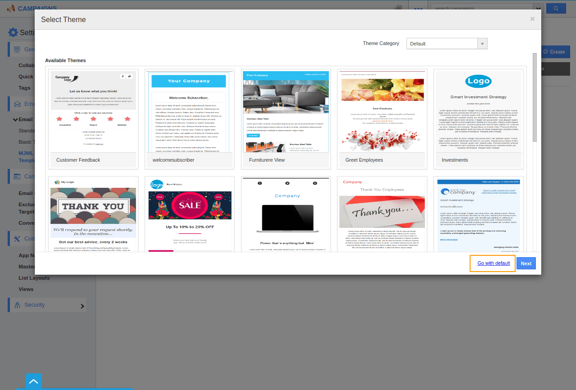Choose the Sale real estate theme
This screenshot has width=576, height=390.
(189, 214)
